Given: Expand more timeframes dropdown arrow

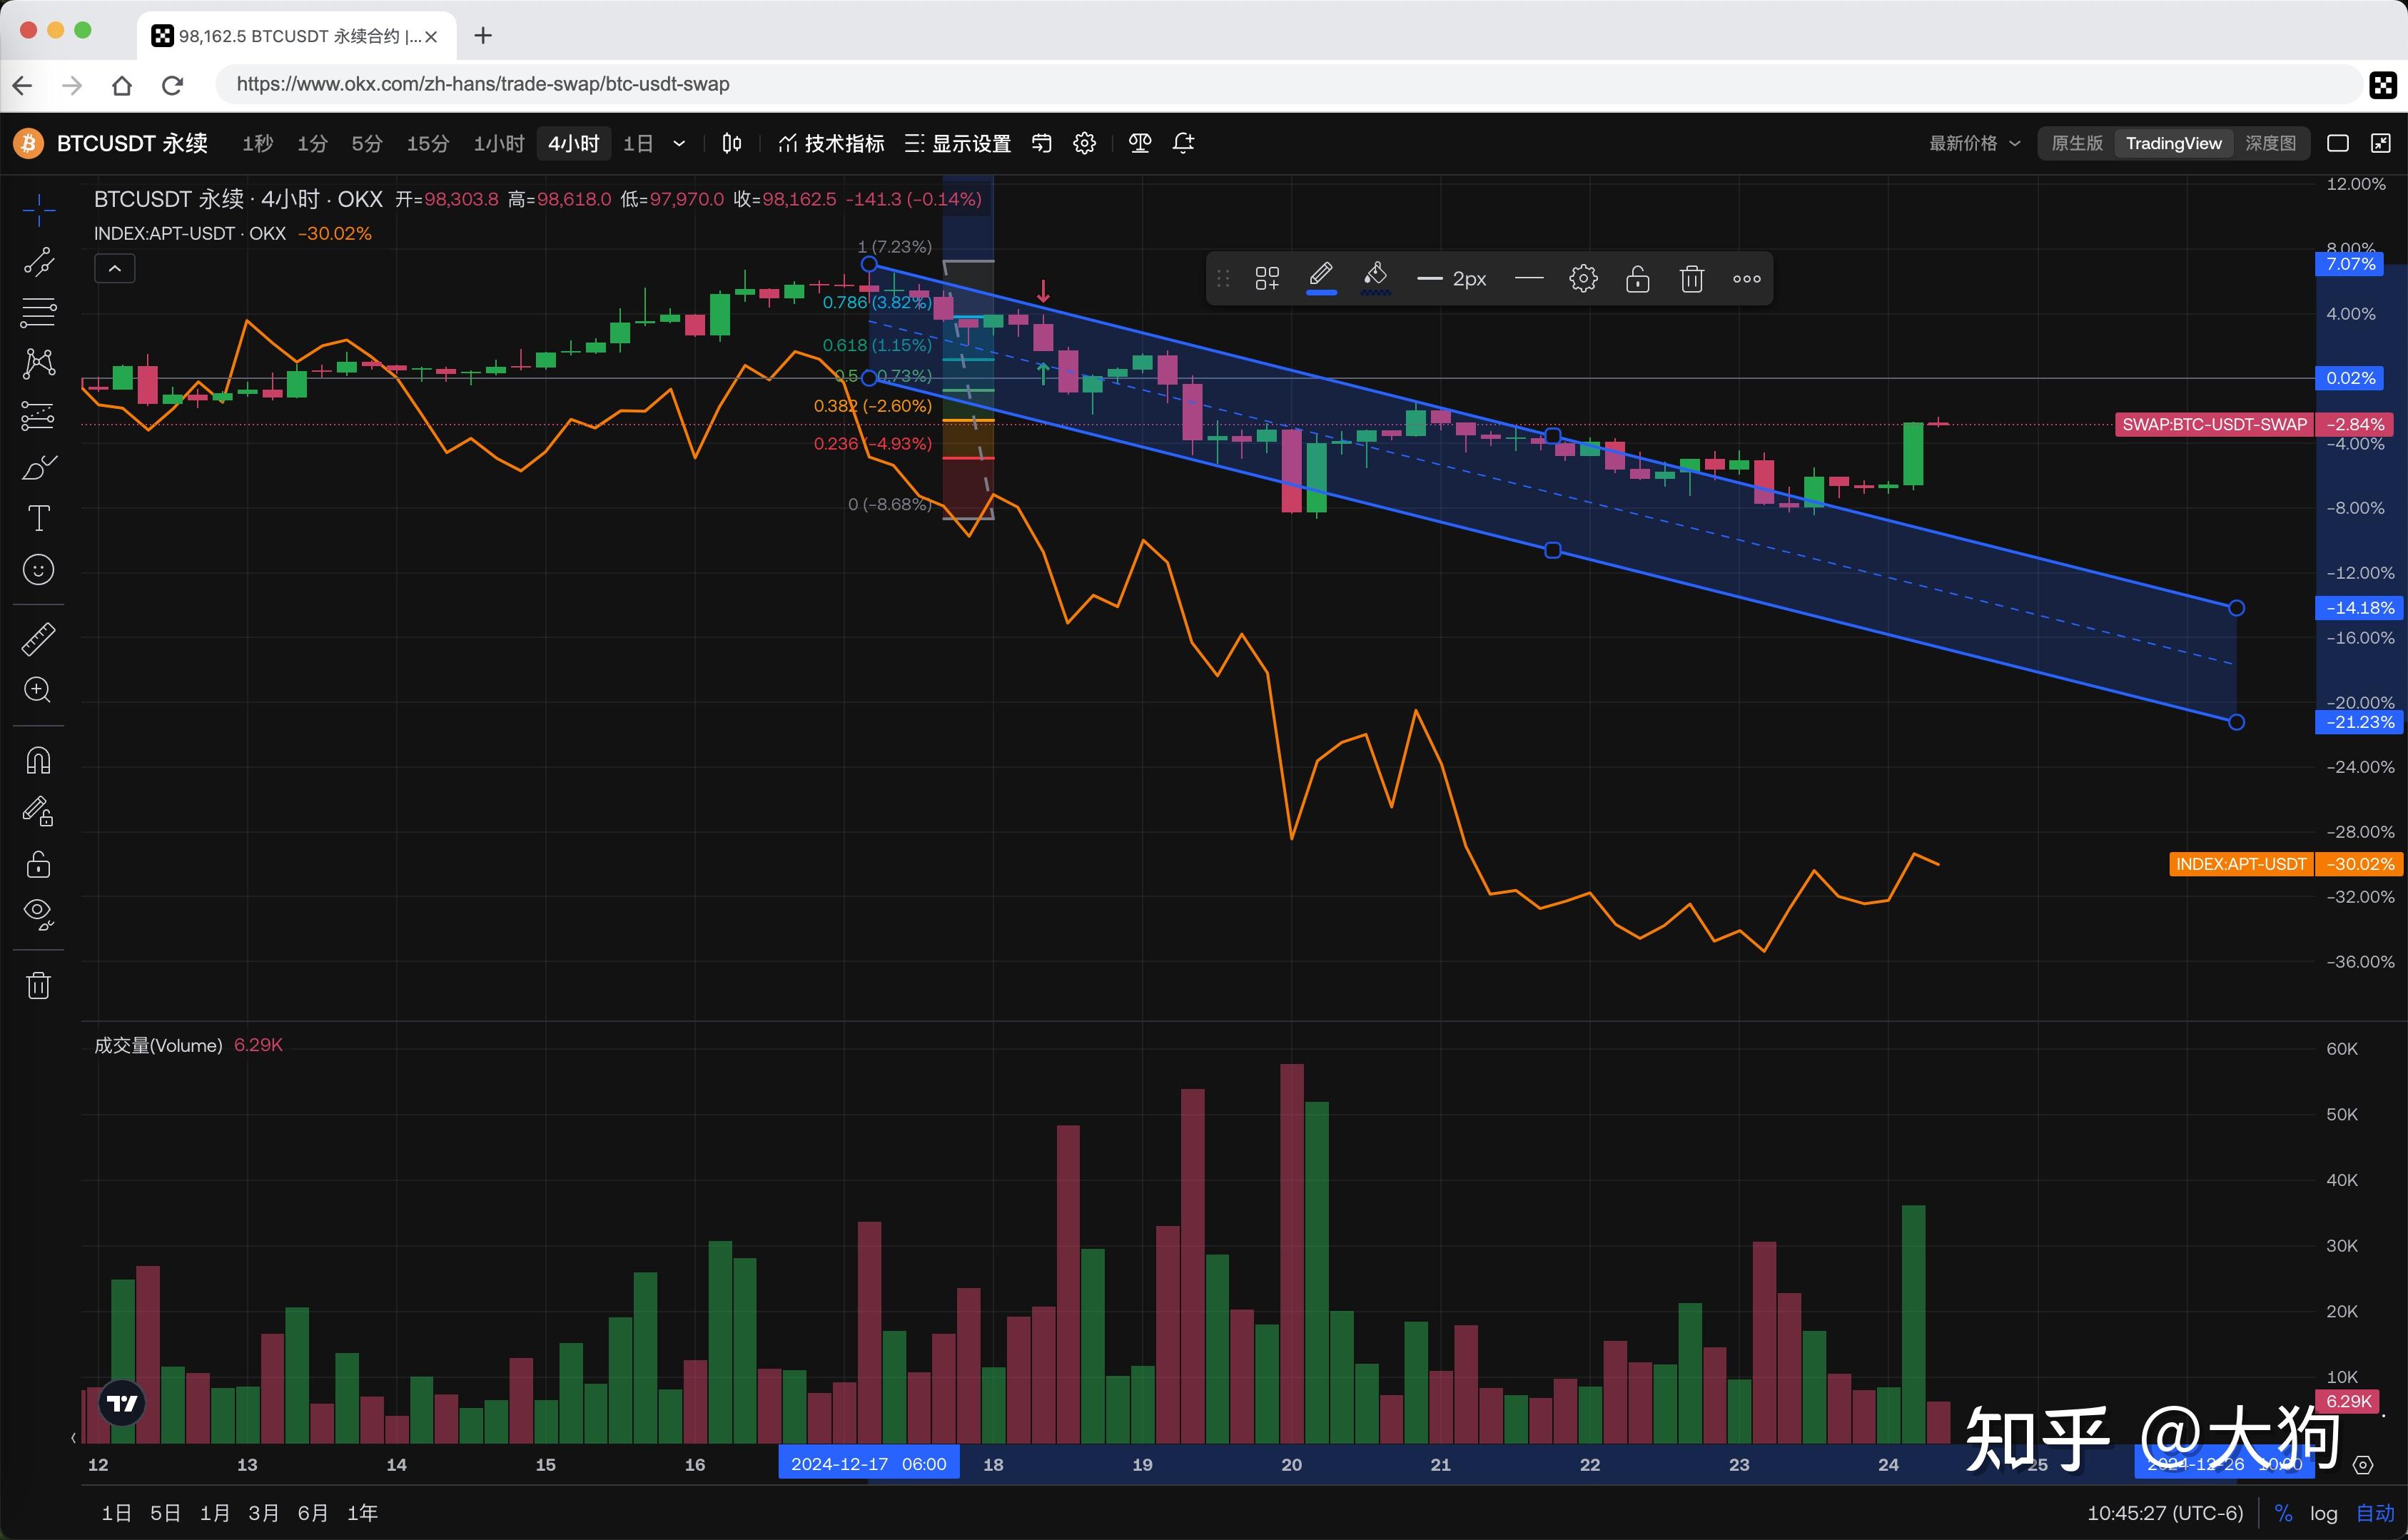Looking at the screenshot, I should coord(679,143).
